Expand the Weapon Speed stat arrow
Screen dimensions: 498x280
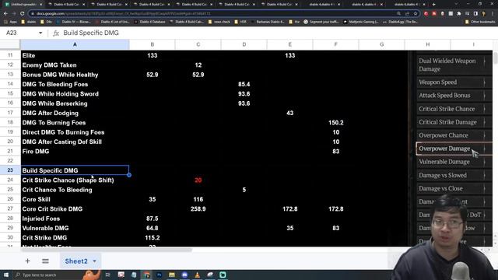484,82
